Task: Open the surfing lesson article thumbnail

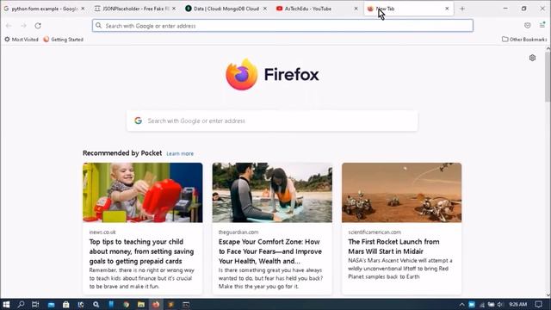Action: (272, 193)
